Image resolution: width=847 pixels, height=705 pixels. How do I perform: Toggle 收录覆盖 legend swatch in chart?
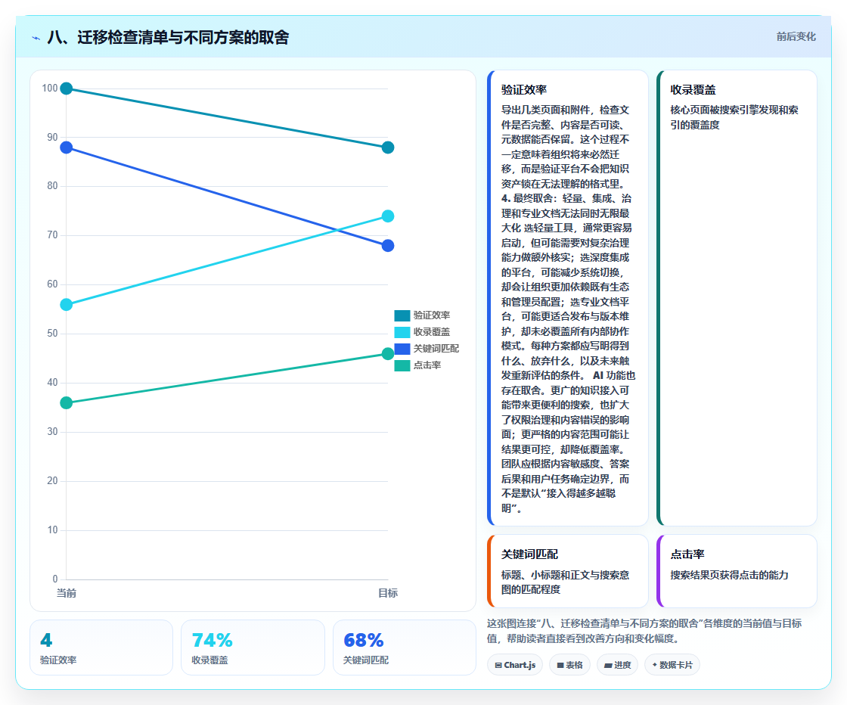tap(402, 332)
